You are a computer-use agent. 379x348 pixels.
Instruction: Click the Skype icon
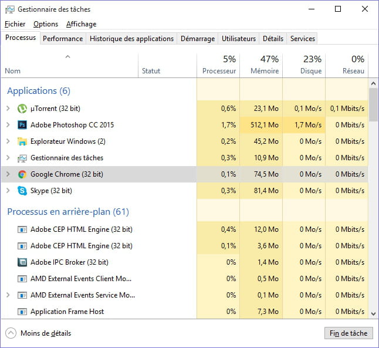coord(22,191)
